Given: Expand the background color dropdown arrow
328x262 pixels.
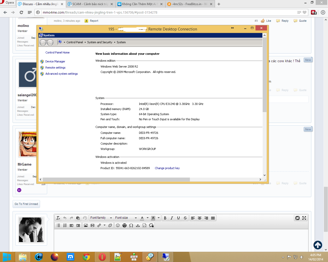Looking at the screenshot, I should pyautogui.click(x=159, y=218).
